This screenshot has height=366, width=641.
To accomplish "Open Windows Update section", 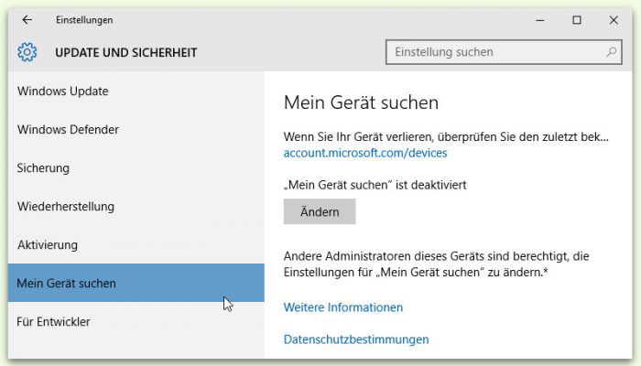I will [x=136, y=91].
